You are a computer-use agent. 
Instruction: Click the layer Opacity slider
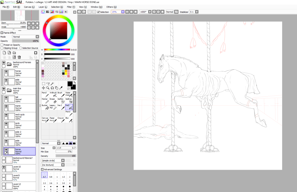coord(25,41)
